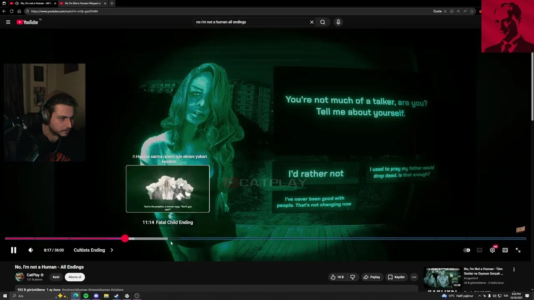This screenshot has height=300, width=534.
Task: Open the player settings gear
Action: point(492,250)
